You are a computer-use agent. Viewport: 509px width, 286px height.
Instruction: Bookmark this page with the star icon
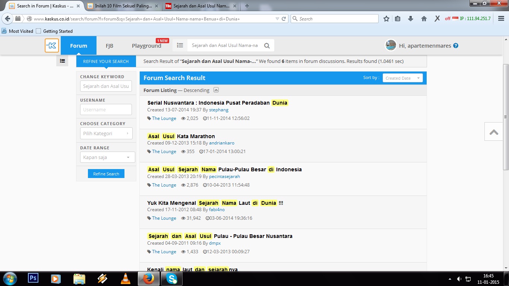(386, 19)
